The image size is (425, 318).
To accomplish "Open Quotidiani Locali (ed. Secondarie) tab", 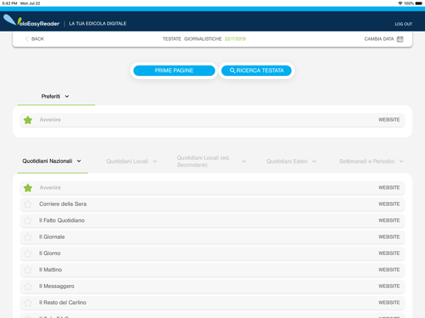I will [x=203, y=161].
